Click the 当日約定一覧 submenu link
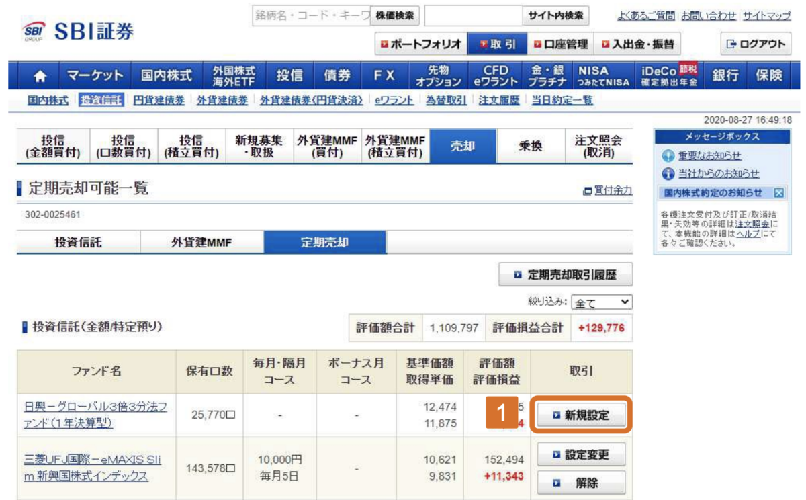This screenshot has height=500, width=806. click(562, 101)
